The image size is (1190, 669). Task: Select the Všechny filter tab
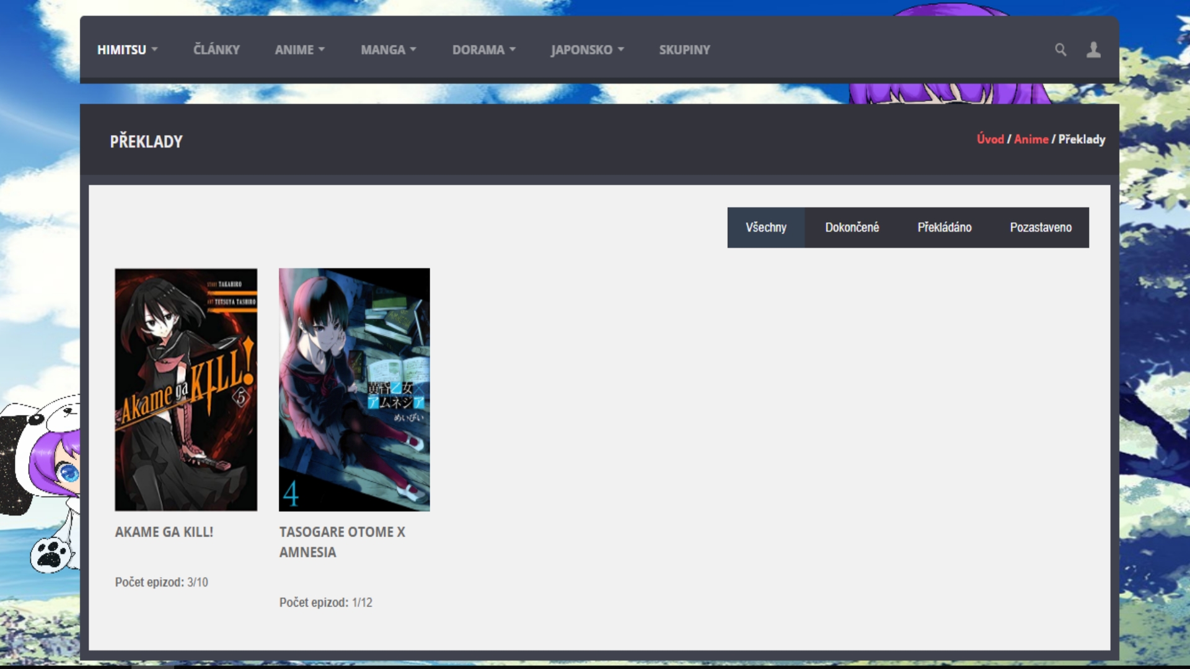[x=766, y=227]
